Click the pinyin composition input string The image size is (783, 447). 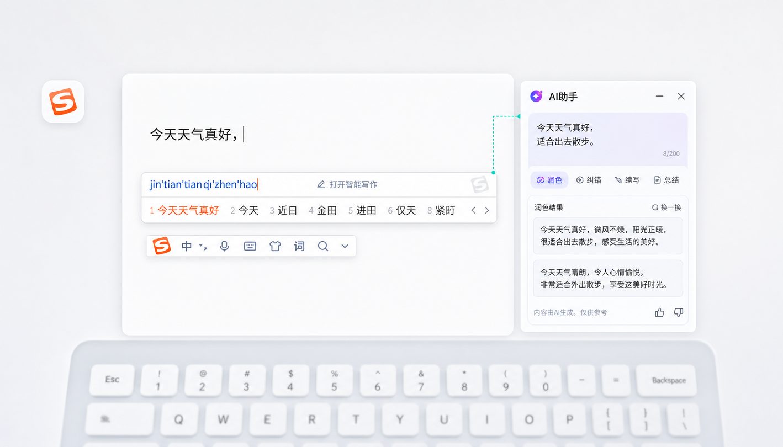[x=203, y=184]
